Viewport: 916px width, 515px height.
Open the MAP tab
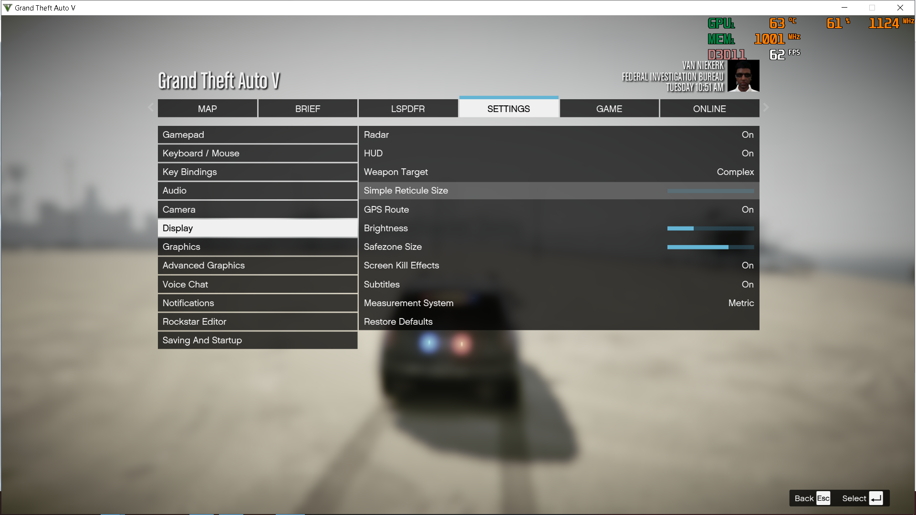(207, 109)
